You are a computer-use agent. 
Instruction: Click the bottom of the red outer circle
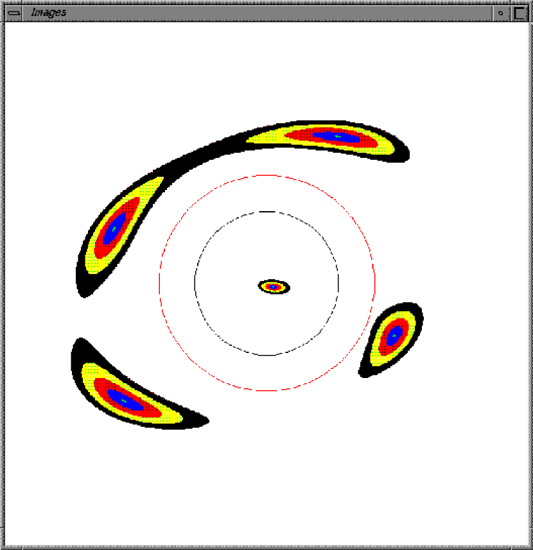[x=267, y=390]
